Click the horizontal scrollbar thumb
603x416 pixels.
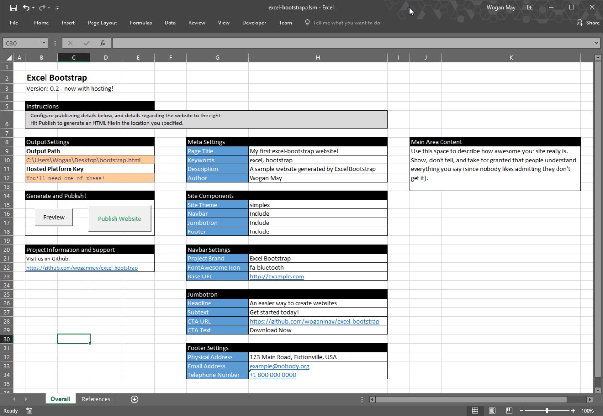(x=471, y=399)
